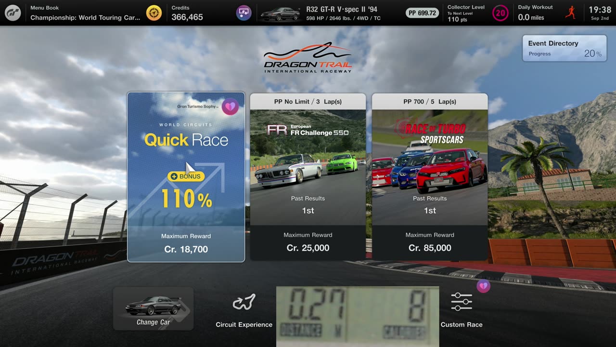Click the Cr. 18,700 maximum reward

pyautogui.click(x=186, y=249)
